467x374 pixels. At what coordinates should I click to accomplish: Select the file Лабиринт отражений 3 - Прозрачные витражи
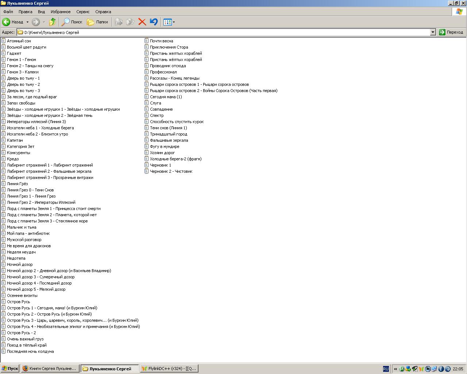click(x=50, y=178)
